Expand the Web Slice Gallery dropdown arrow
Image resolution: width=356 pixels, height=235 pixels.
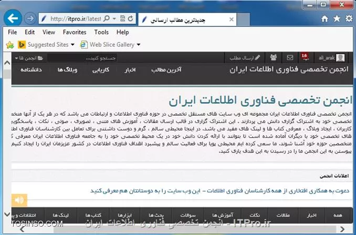(139, 45)
